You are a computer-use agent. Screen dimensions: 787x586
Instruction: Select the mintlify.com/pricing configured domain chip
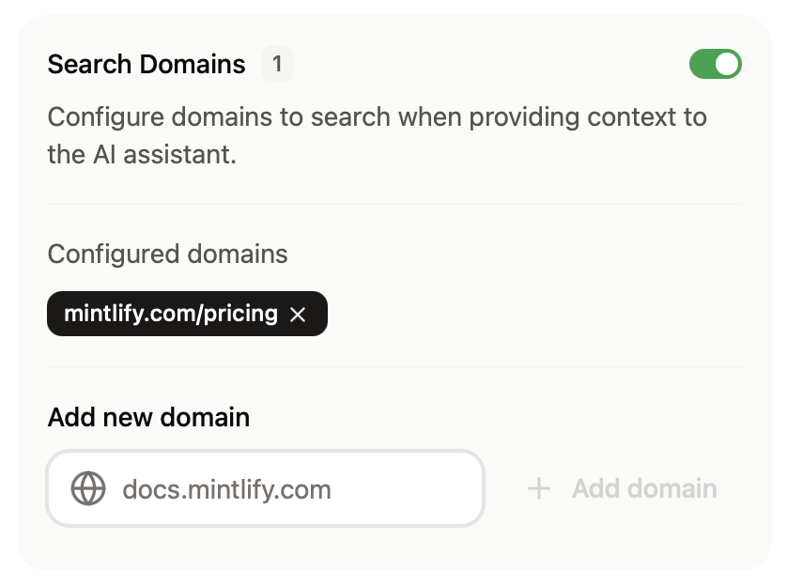tap(174, 314)
